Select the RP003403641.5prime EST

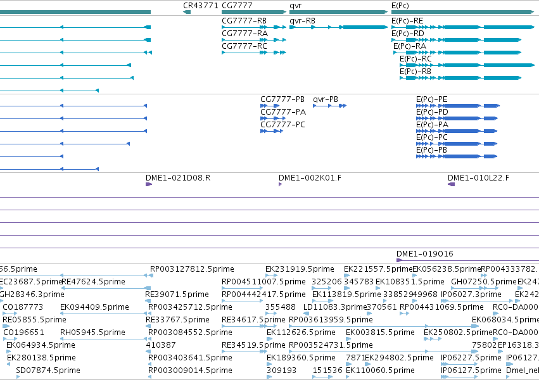[x=150, y=365]
